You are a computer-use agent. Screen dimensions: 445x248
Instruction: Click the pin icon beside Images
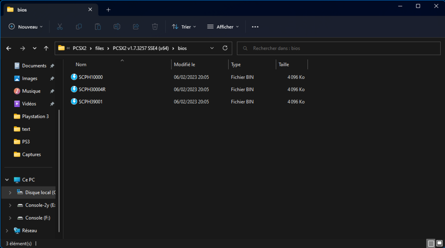coord(52,79)
